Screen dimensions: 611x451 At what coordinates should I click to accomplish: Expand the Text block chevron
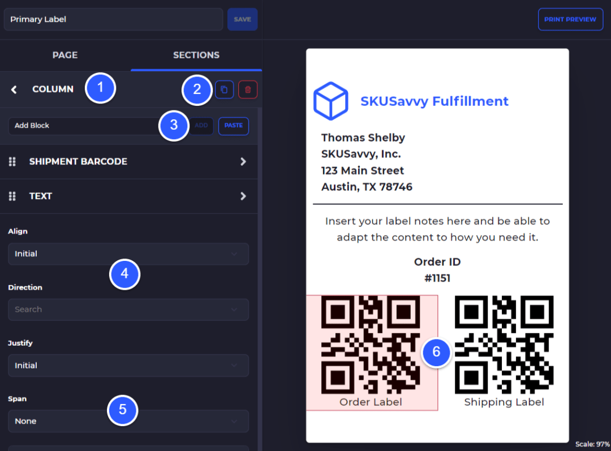pyautogui.click(x=243, y=196)
